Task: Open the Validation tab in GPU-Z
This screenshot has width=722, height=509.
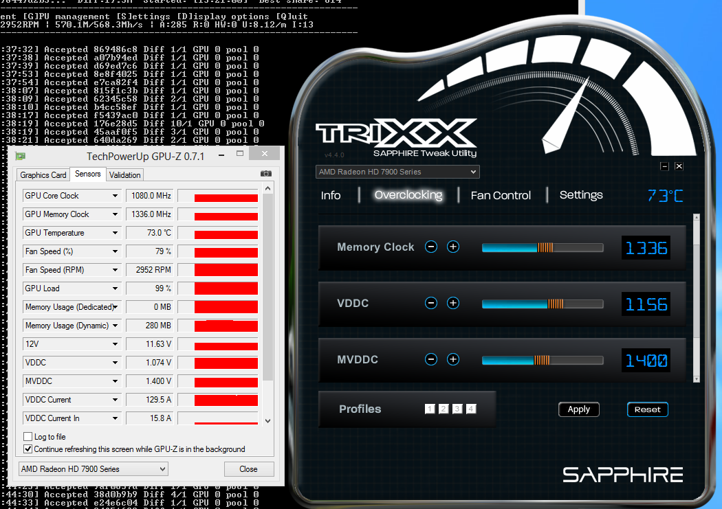Action: click(124, 175)
